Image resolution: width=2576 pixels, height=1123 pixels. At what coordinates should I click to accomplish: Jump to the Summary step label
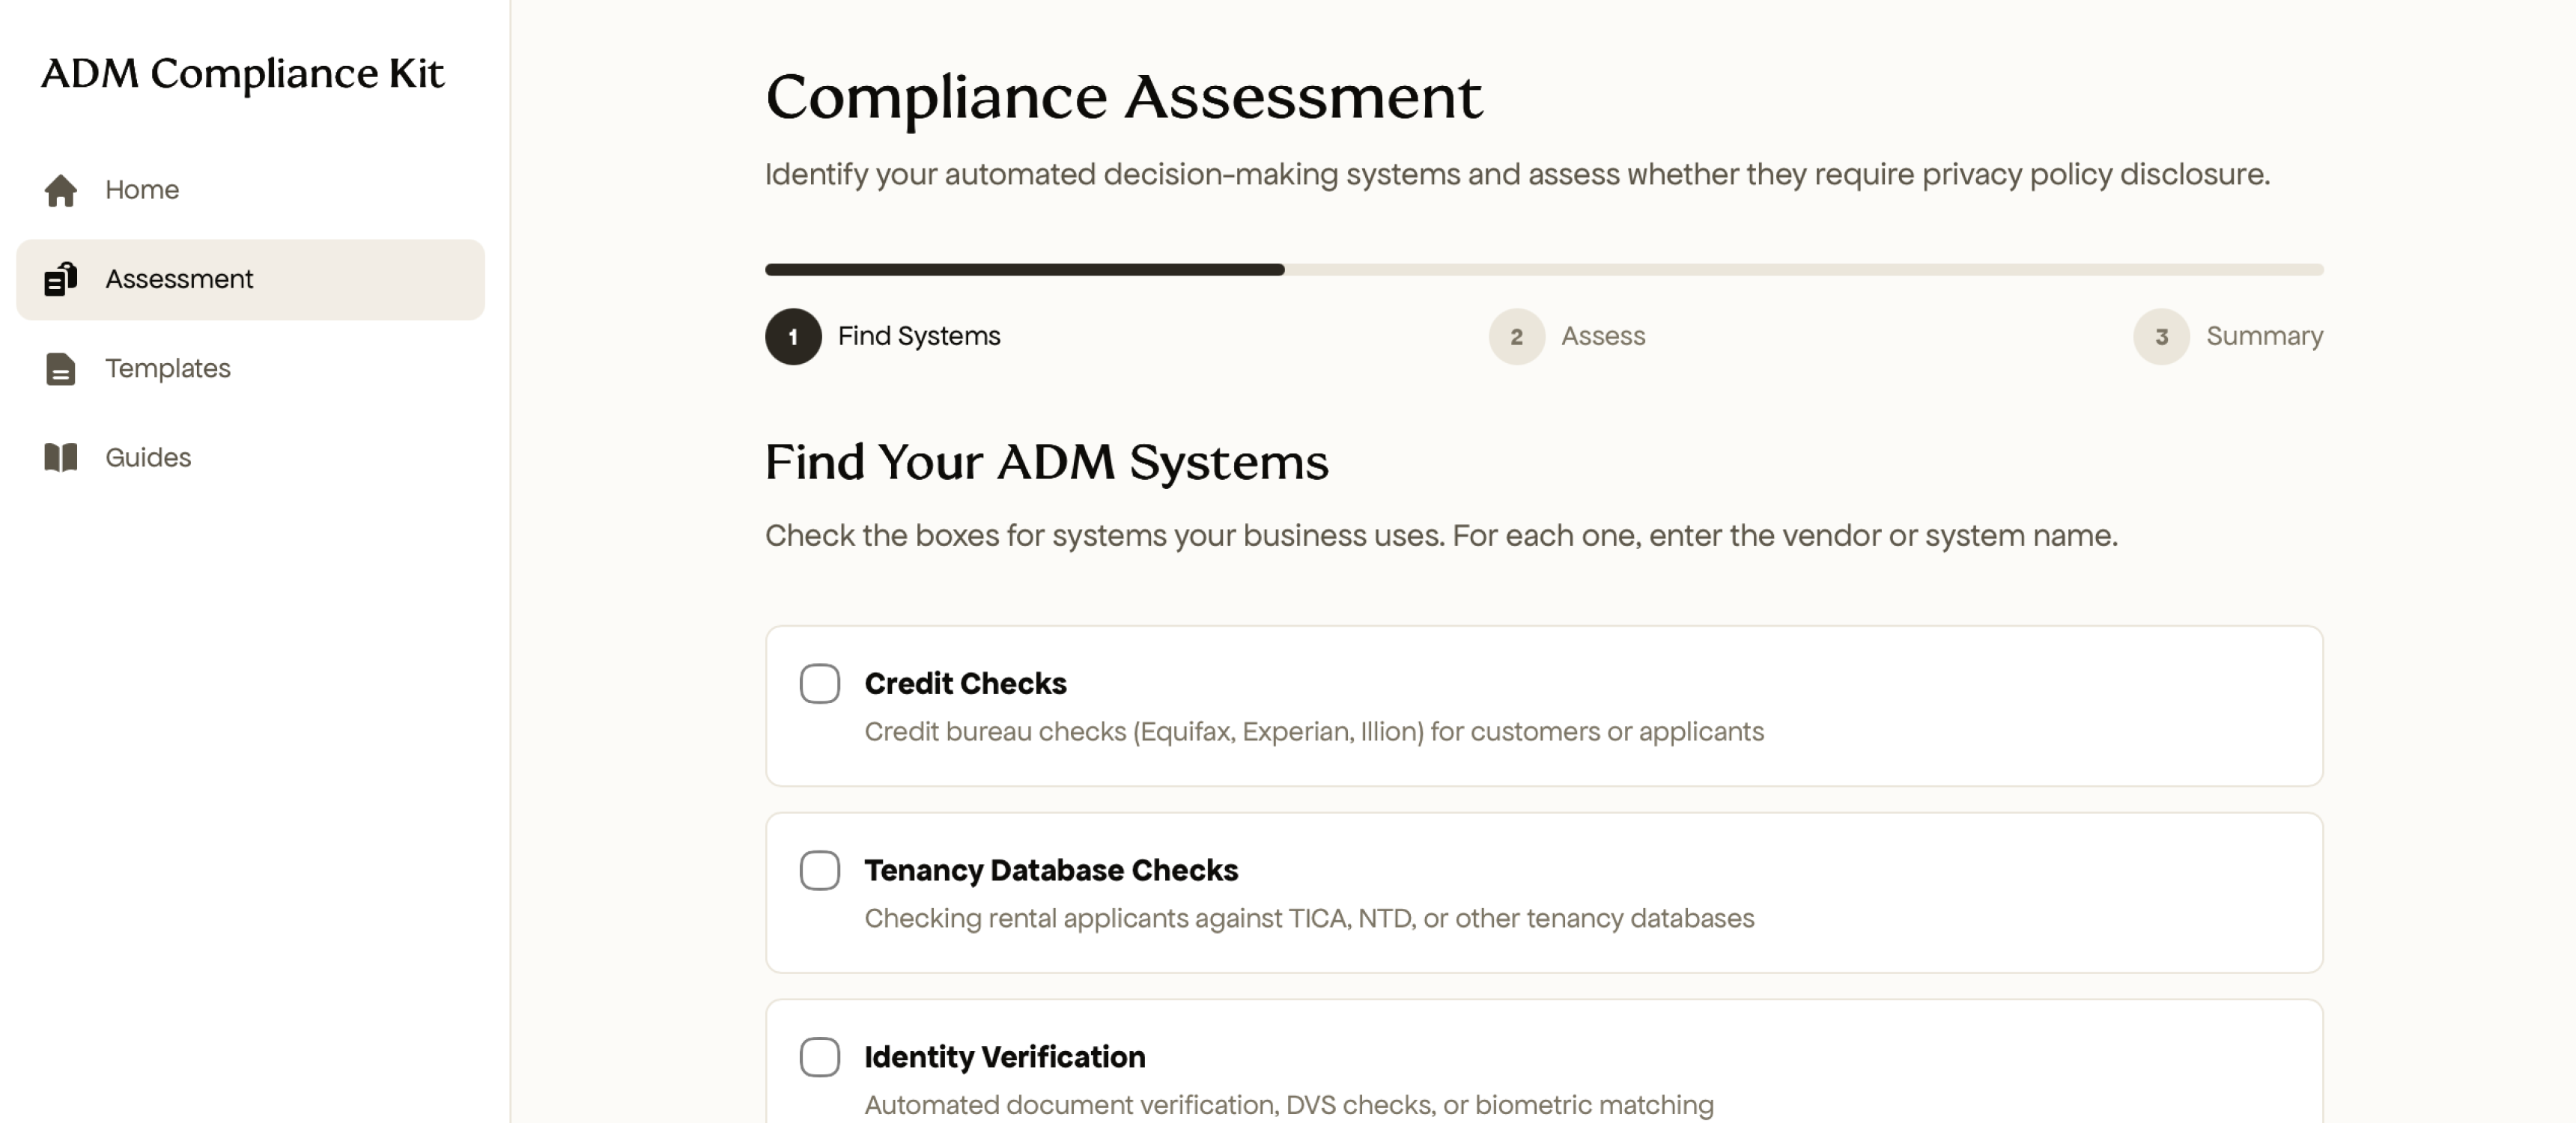[2264, 337]
